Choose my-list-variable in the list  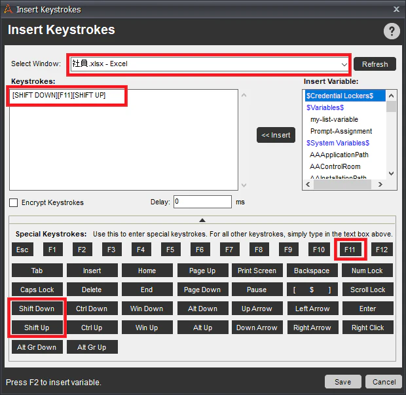[x=334, y=119]
